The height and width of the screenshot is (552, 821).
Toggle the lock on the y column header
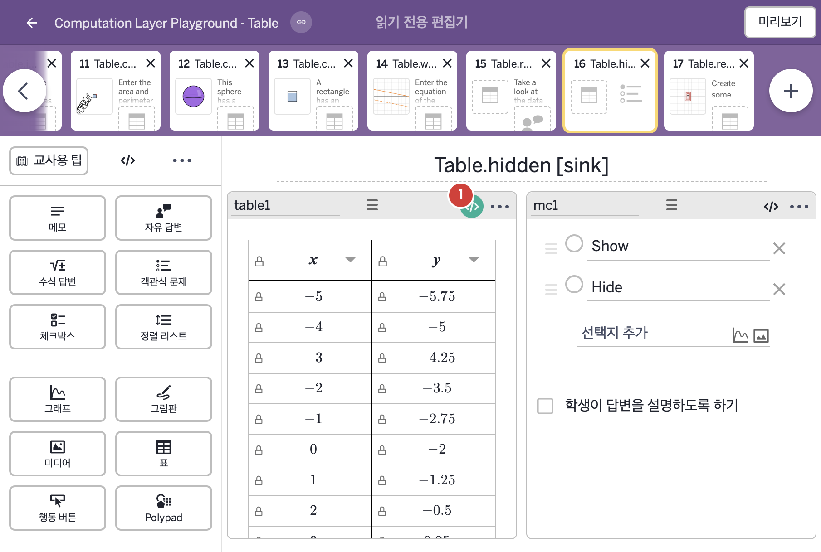383,261
